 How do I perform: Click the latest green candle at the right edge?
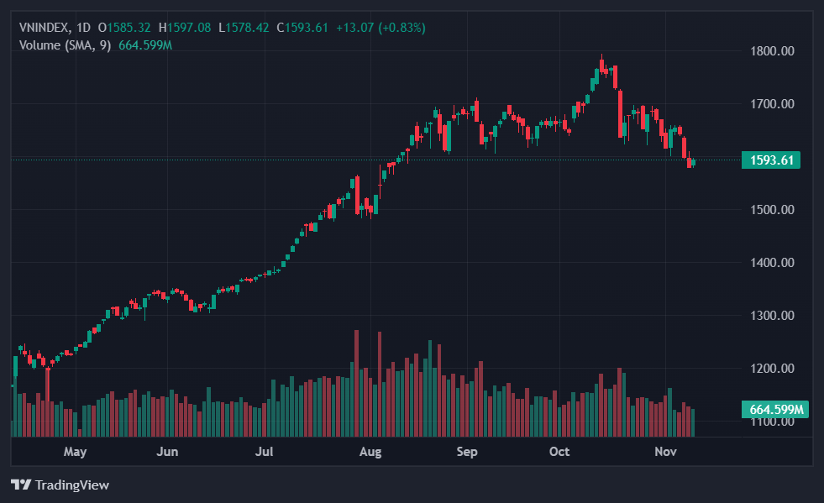693,161
